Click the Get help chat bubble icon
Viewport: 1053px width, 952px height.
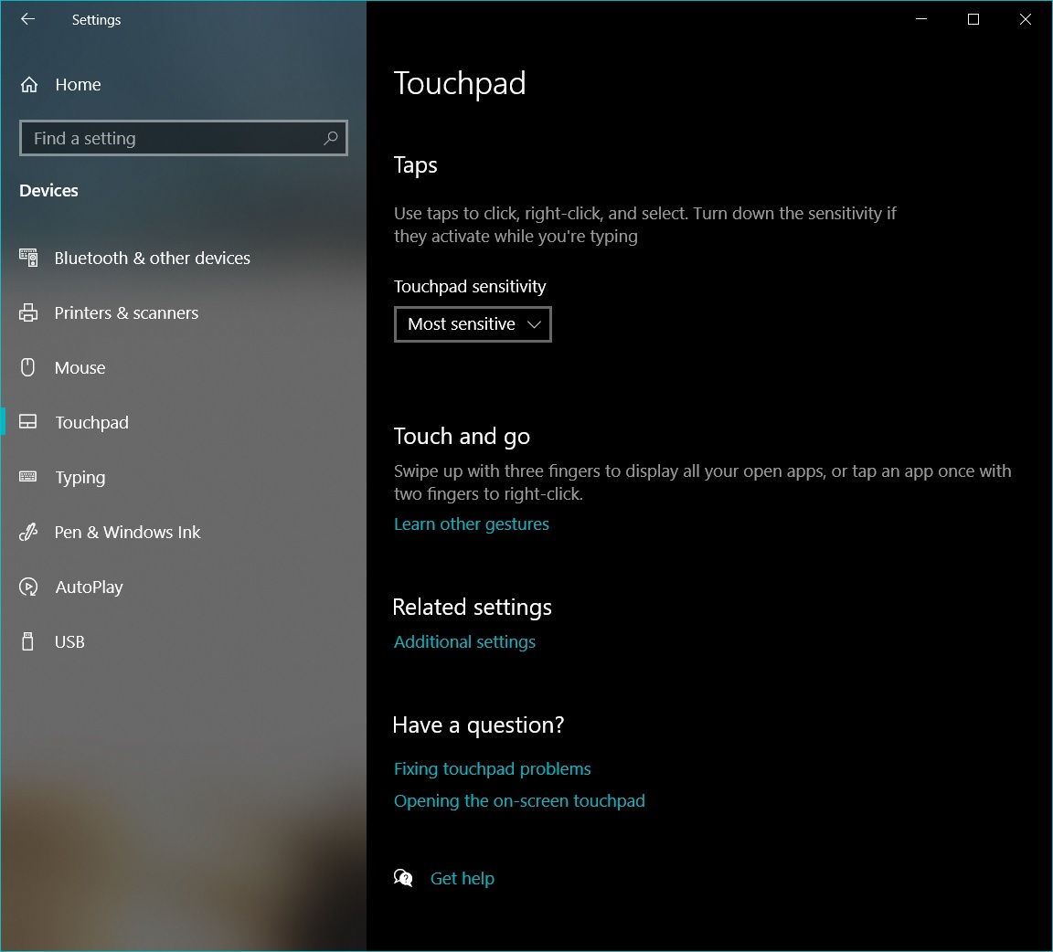point(403,877)
